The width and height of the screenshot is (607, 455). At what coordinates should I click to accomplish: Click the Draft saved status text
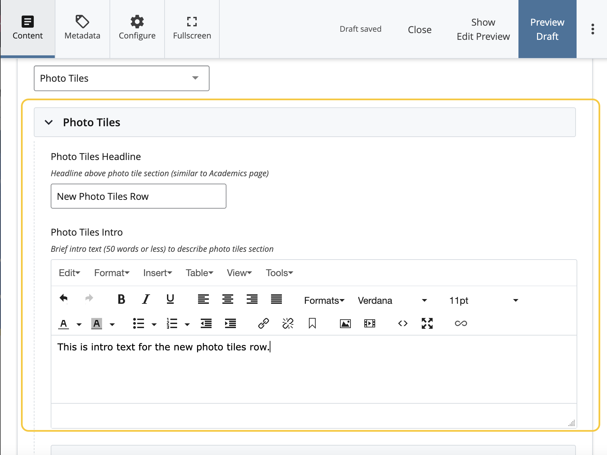pyautogui.click(x=361, y=29)
